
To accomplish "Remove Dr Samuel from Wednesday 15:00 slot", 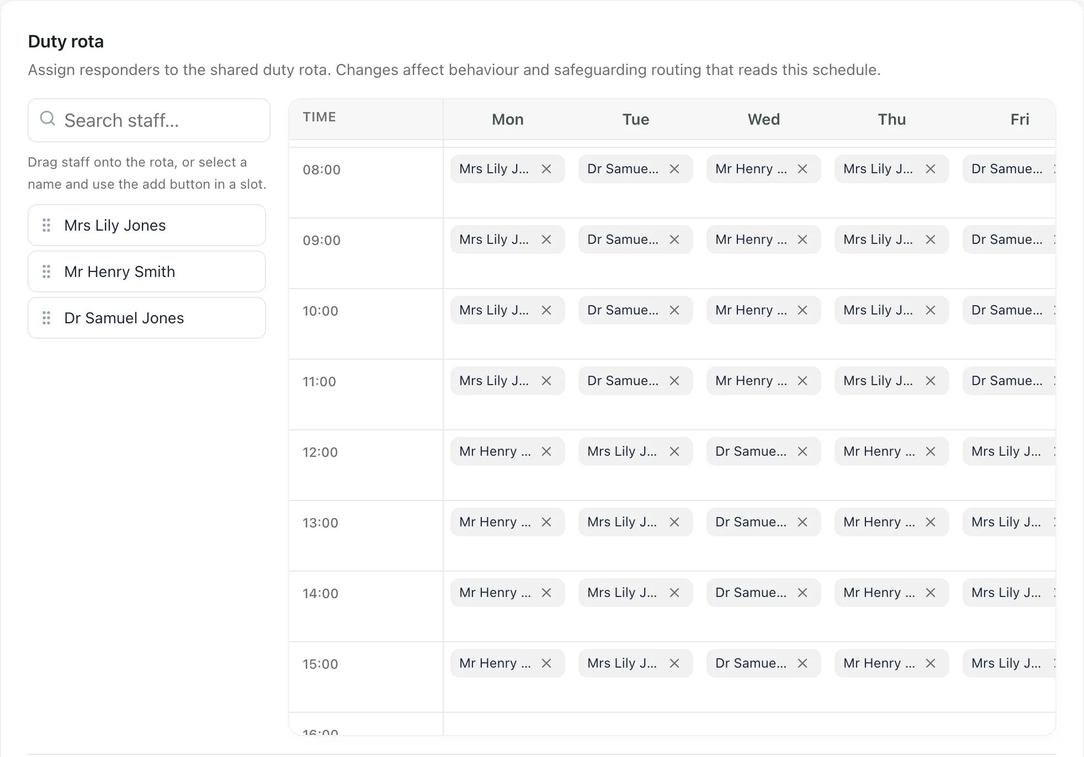I will click(803, 663).
